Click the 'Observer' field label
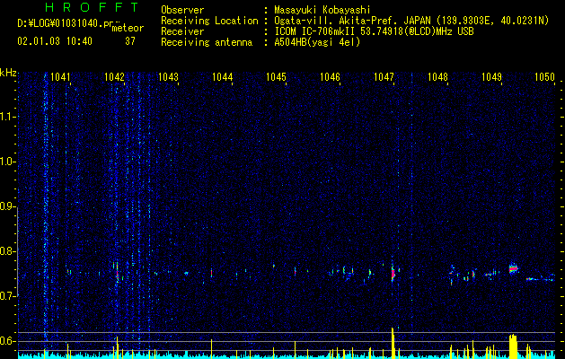This screenshot has height=359, width=565. 182,10
